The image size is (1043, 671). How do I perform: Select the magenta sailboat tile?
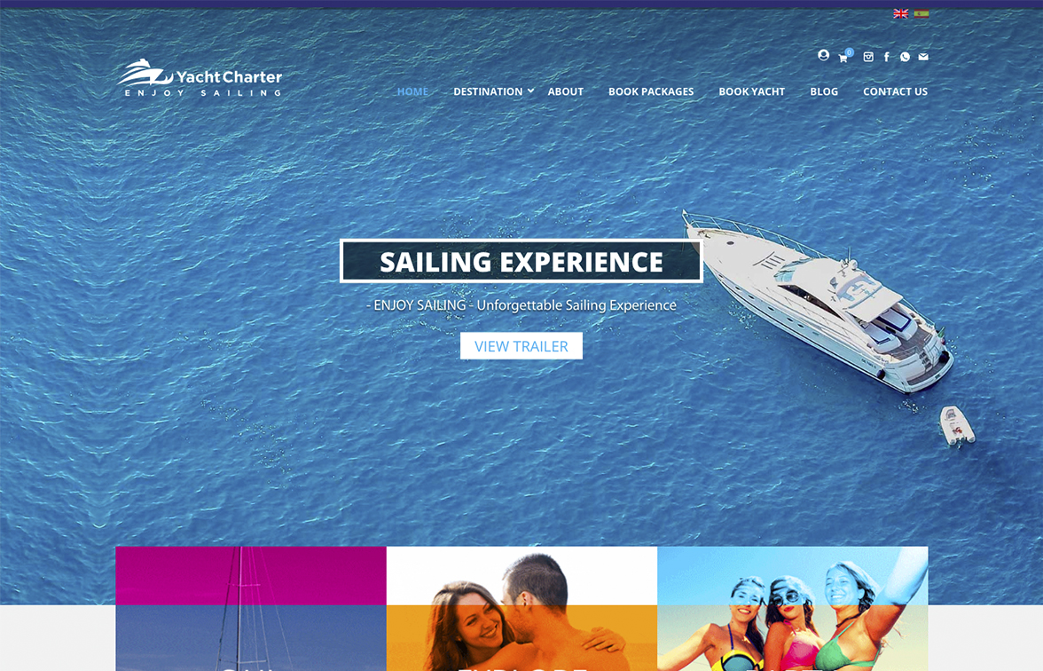[x=251, y=609]
